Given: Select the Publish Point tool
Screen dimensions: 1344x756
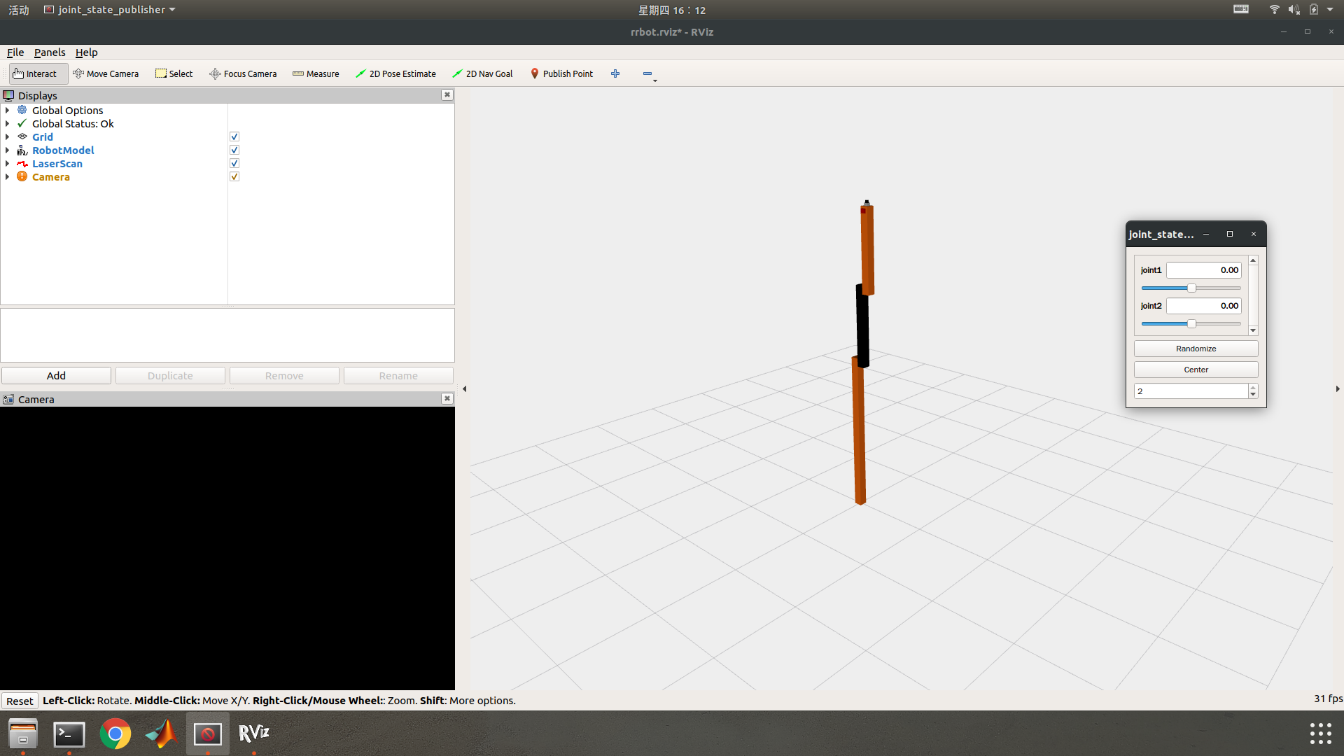Looking at the screenshot, I should pos(561,73).
